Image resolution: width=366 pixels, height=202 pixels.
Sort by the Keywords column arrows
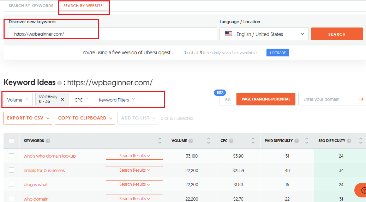tap(160, 140)
